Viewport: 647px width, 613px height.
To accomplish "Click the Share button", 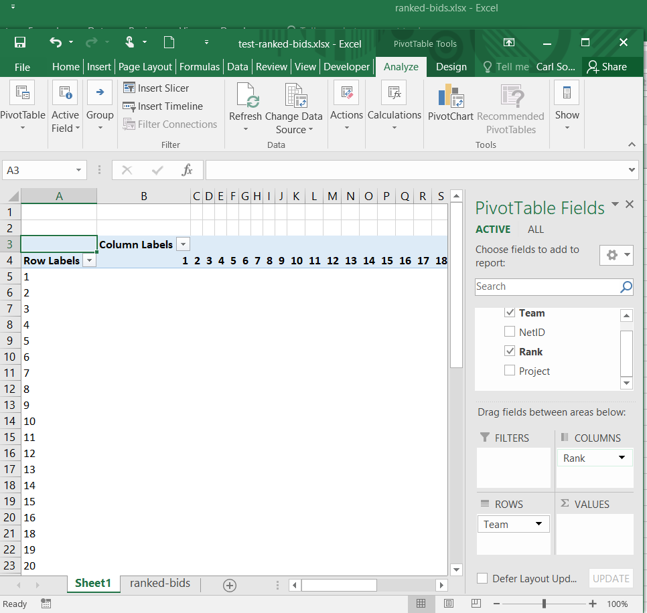I will pyautogui.click(x=607, y=66).
